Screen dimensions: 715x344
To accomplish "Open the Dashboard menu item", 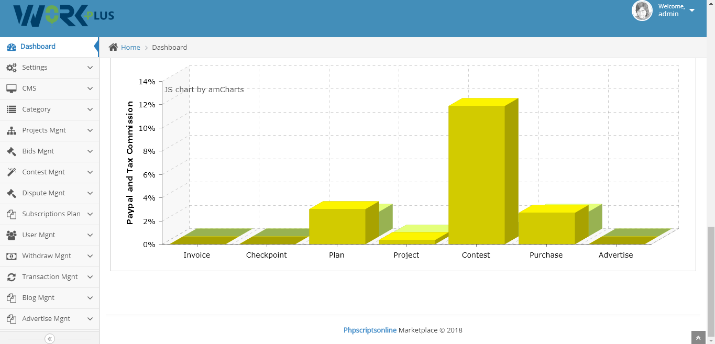I will pyautogui.click(x=49, y=47).
